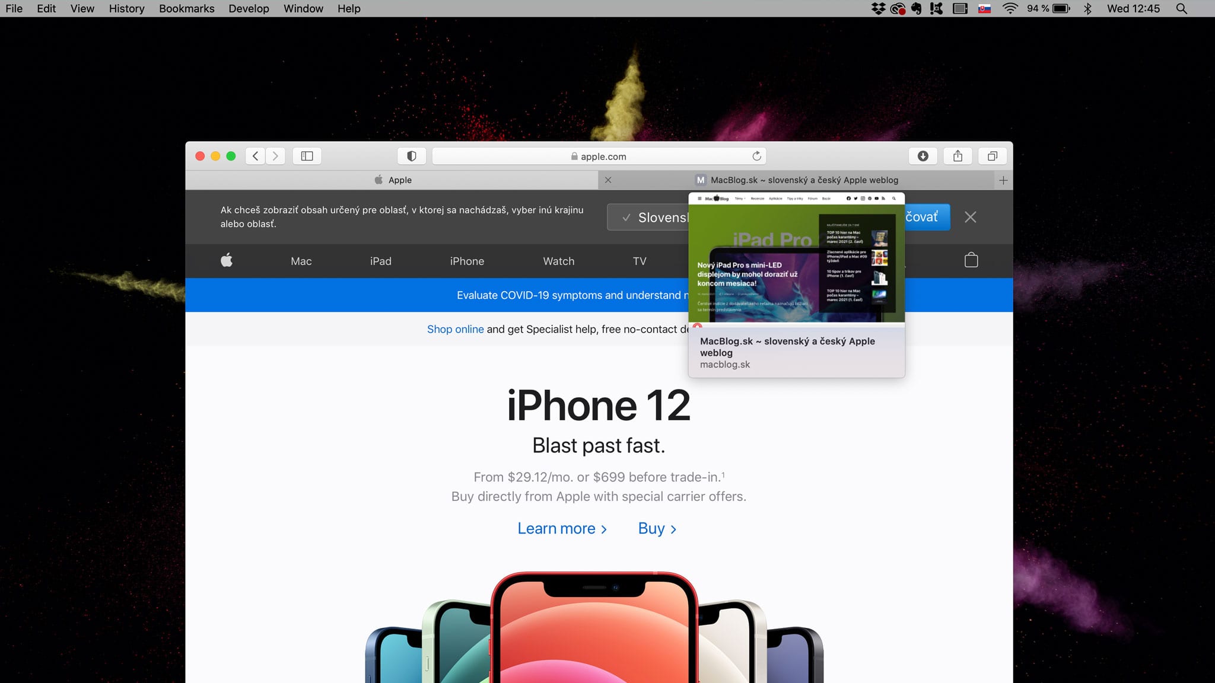Open Dropbox in the menu bar
1215x683 pixels.
(878, 8)
